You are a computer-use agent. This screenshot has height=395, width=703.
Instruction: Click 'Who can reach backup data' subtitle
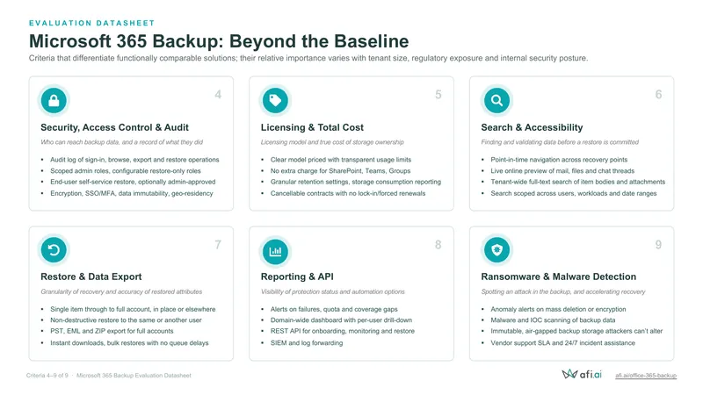pos(121,142)
